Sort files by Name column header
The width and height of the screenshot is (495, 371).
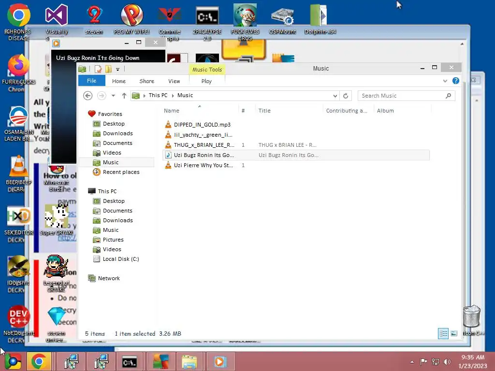pyautogui.click(x=172, y=111)
